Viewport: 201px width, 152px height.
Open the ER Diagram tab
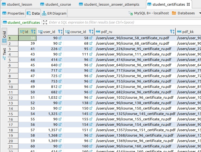(54, 13)
